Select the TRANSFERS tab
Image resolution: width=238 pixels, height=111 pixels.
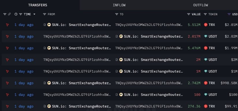(x=38, y=5)
